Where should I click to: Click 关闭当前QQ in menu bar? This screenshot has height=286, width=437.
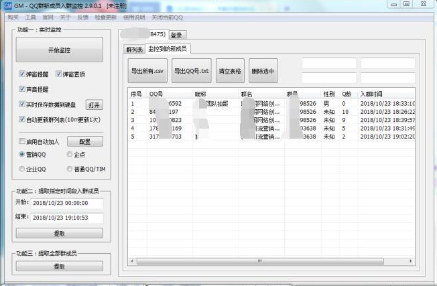click(x=167, y=17)
